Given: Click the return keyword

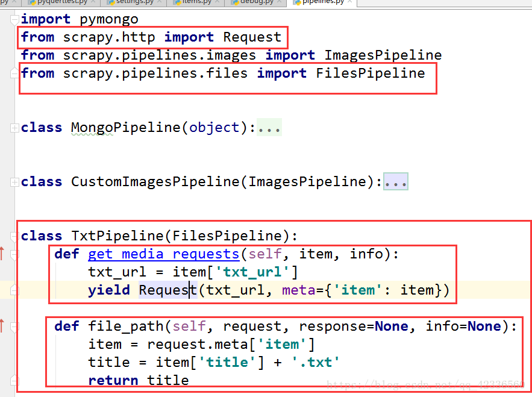Looking at the screenshot, I should point(113,380).
